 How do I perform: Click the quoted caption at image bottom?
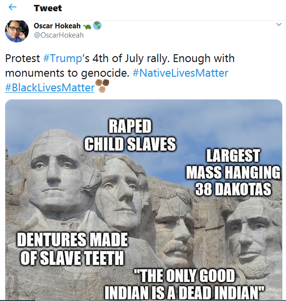tap(184, 283)
